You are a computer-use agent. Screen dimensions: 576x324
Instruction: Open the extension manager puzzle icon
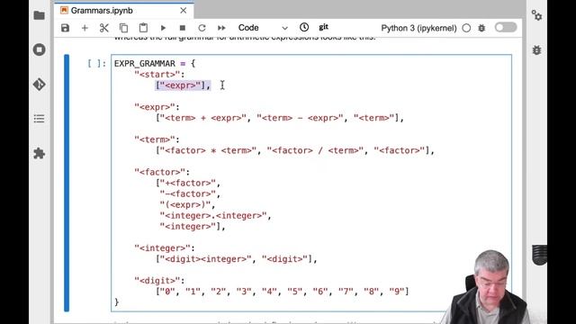click(39, 153)
